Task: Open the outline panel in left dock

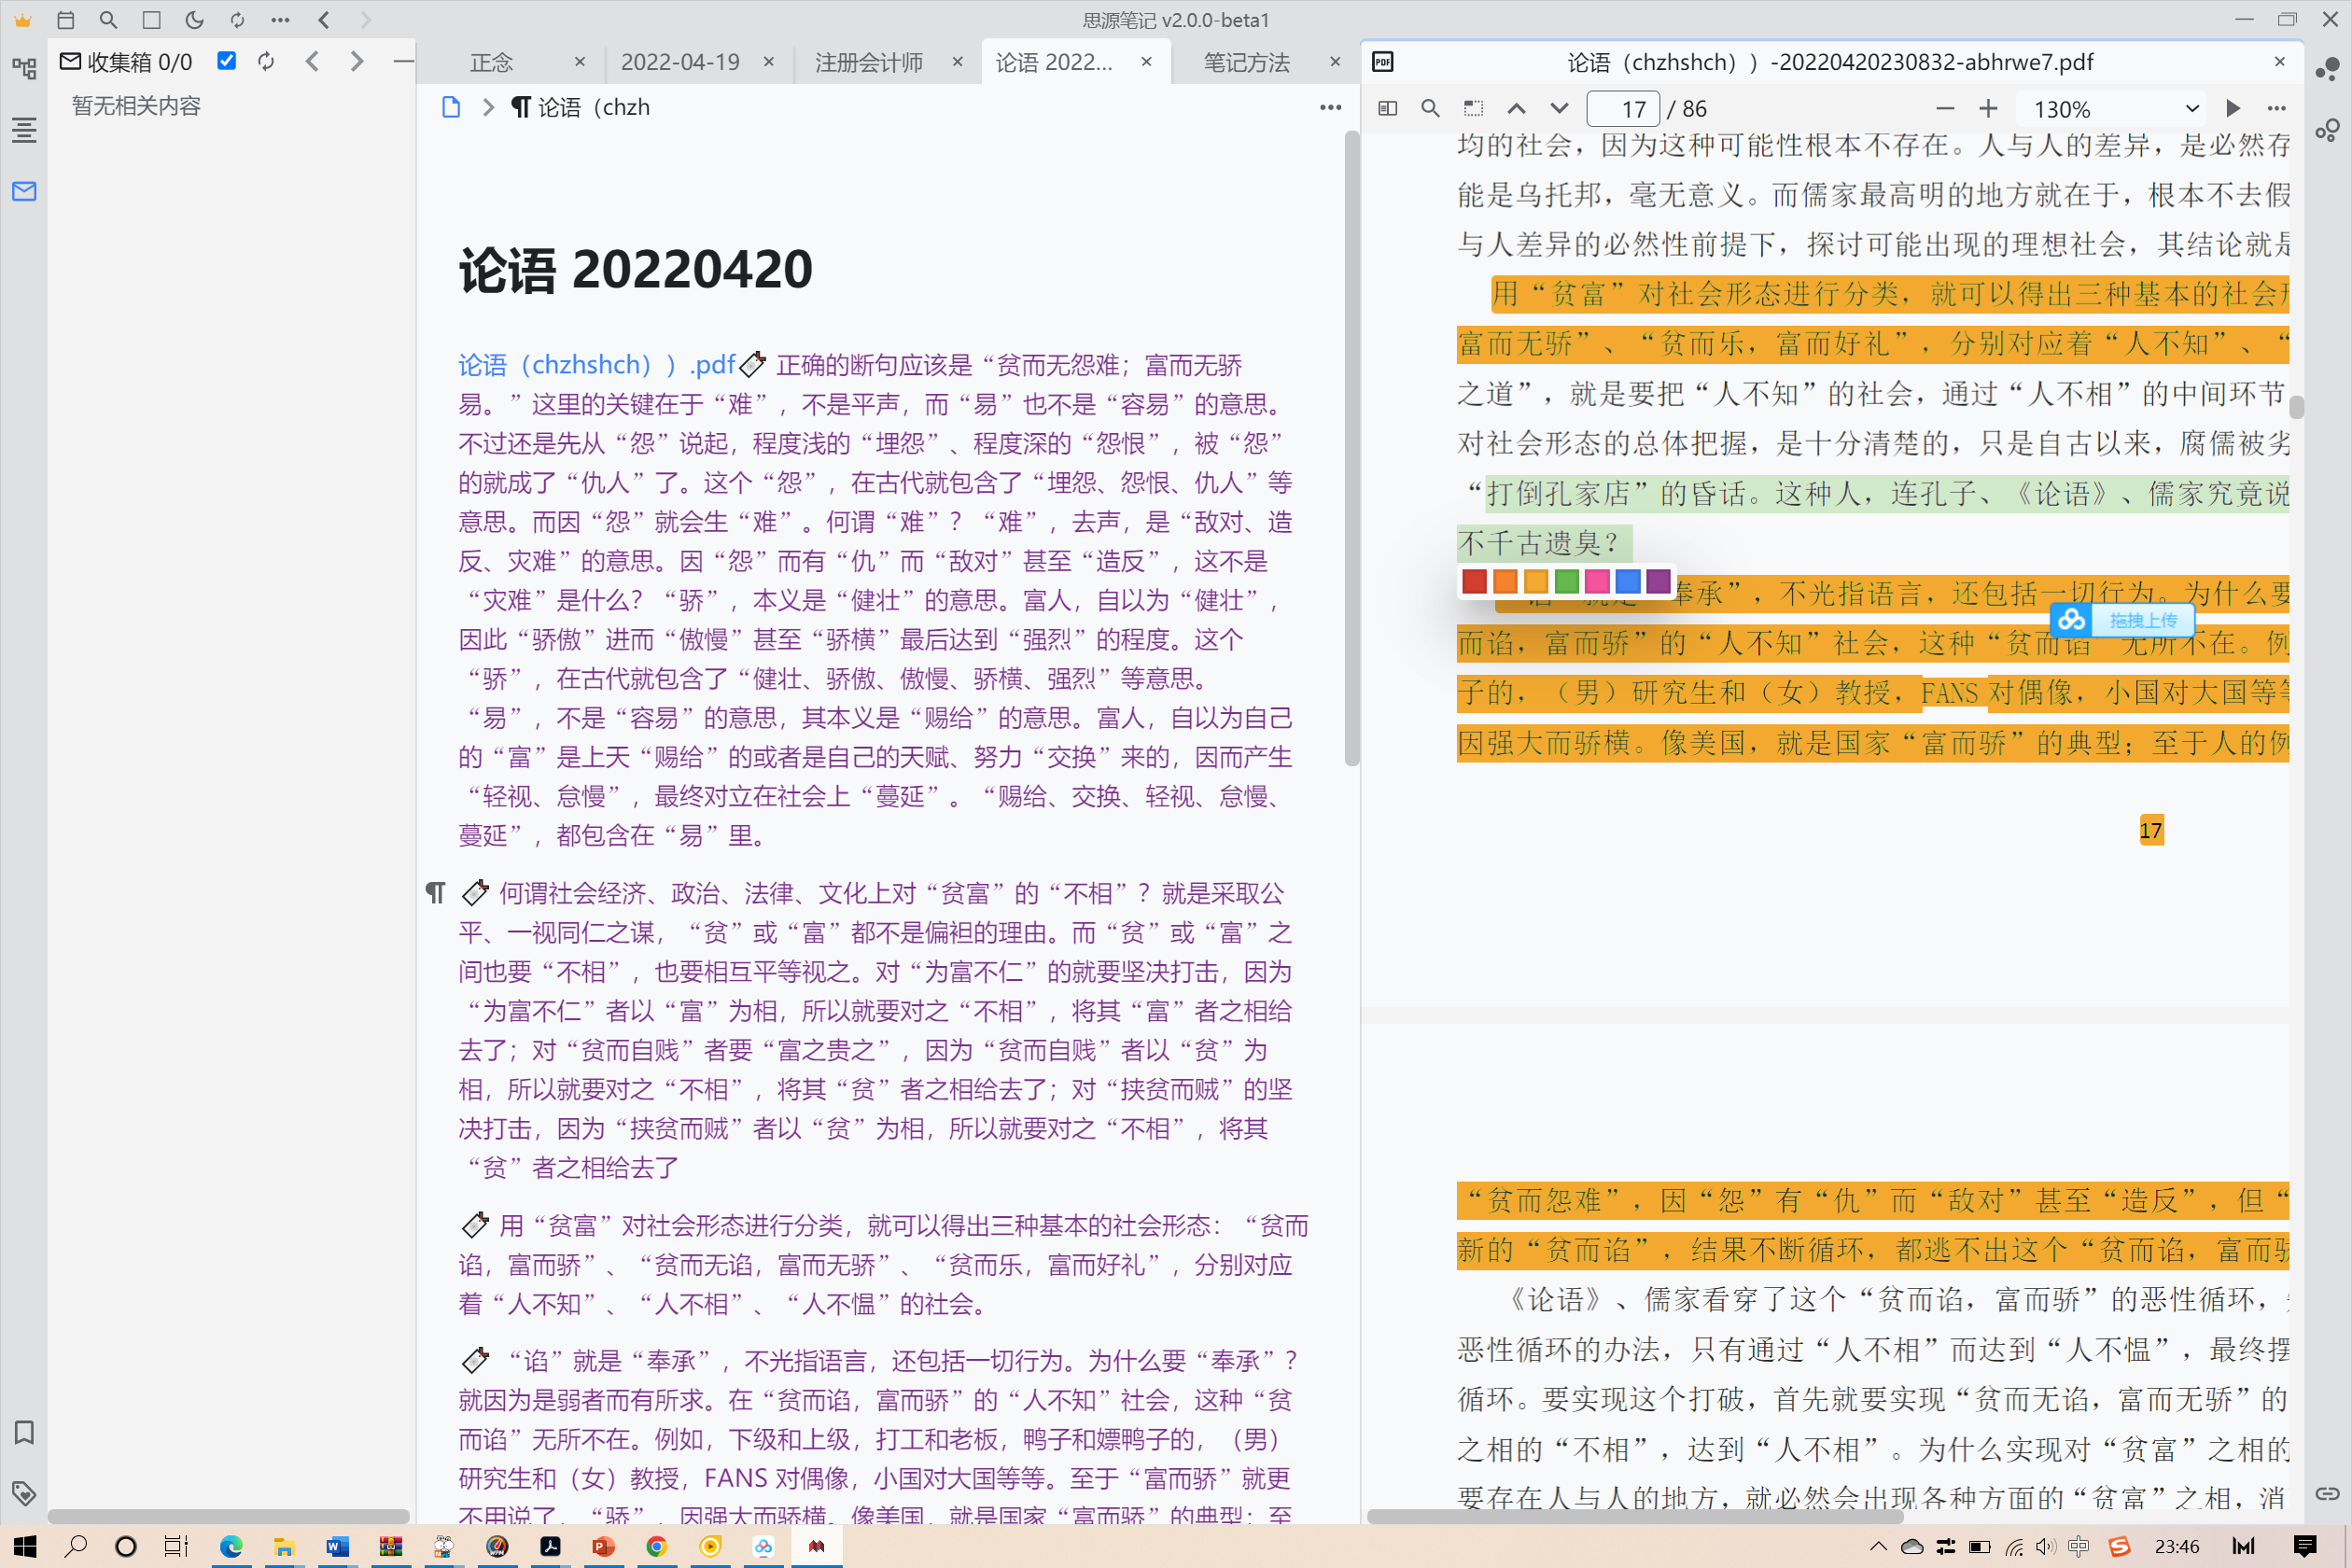Action: [x=24, y=130]
